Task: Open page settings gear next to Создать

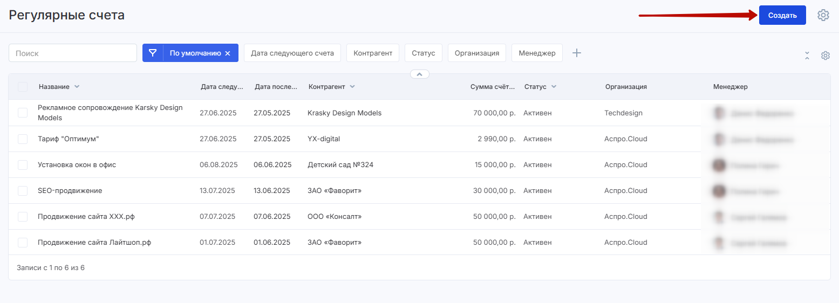Action: click(x=823, y=15)
